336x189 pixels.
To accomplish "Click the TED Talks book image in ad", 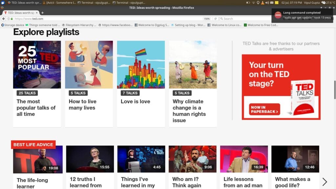I will pyautogui.click(x=303, y=97).
